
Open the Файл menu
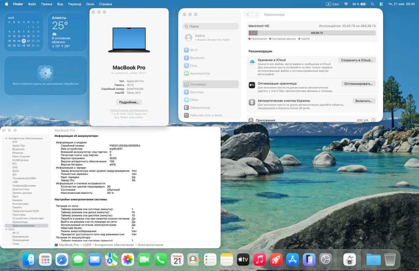point(32,4)
